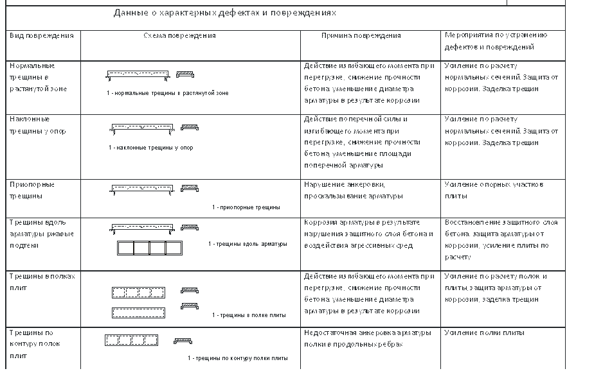Click beam diagram in the inclined cracks row
594x371 pixels.
click(x=142, y=129)
